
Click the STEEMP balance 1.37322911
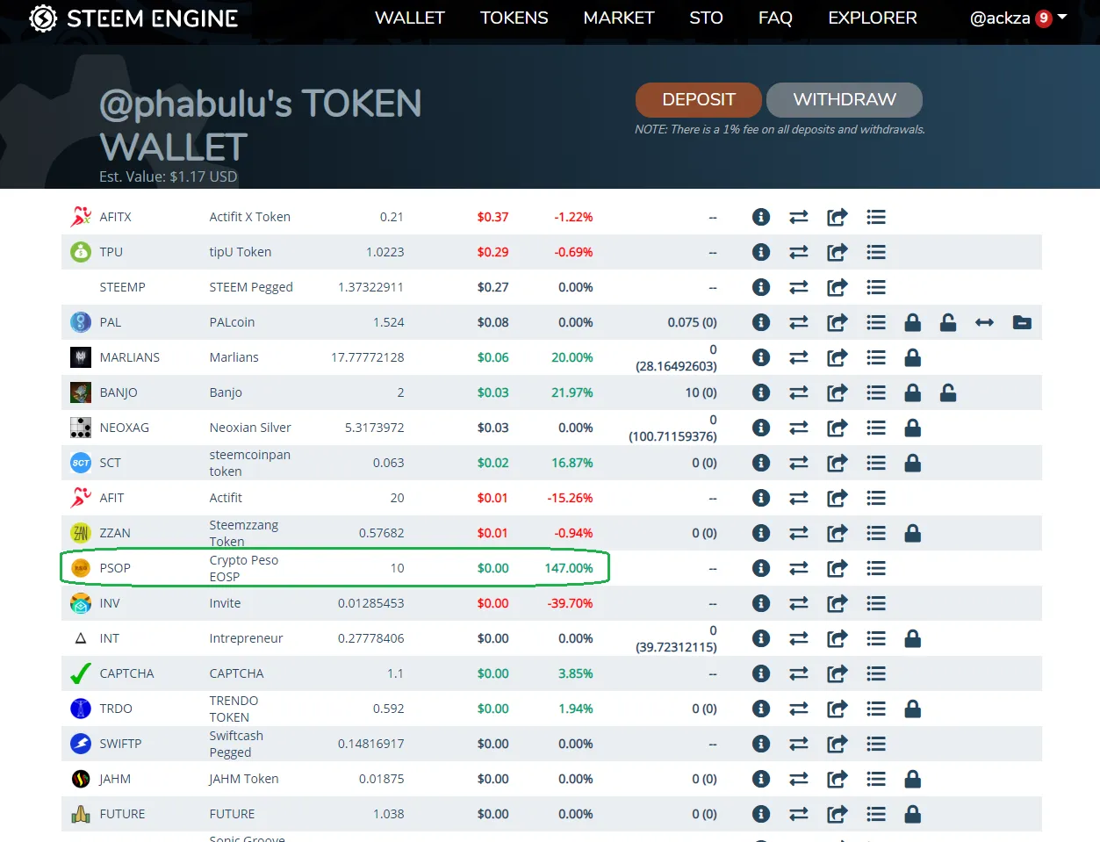pos(371,287)
